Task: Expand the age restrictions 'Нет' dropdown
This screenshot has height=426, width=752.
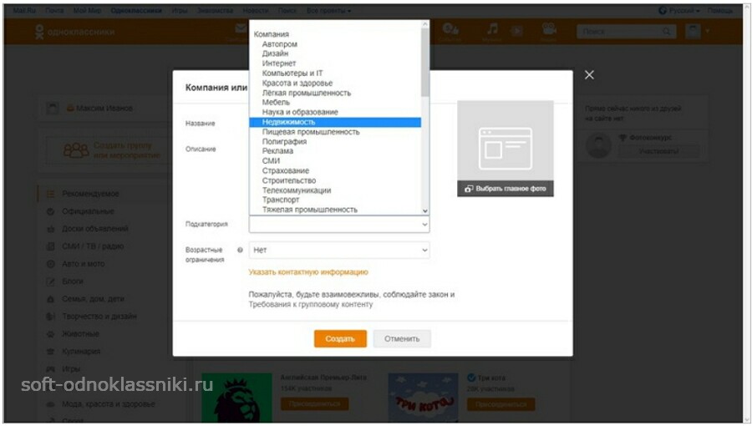Action: (339, 250)
